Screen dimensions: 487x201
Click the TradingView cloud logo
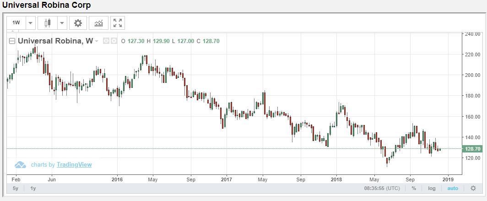[20, 165]
